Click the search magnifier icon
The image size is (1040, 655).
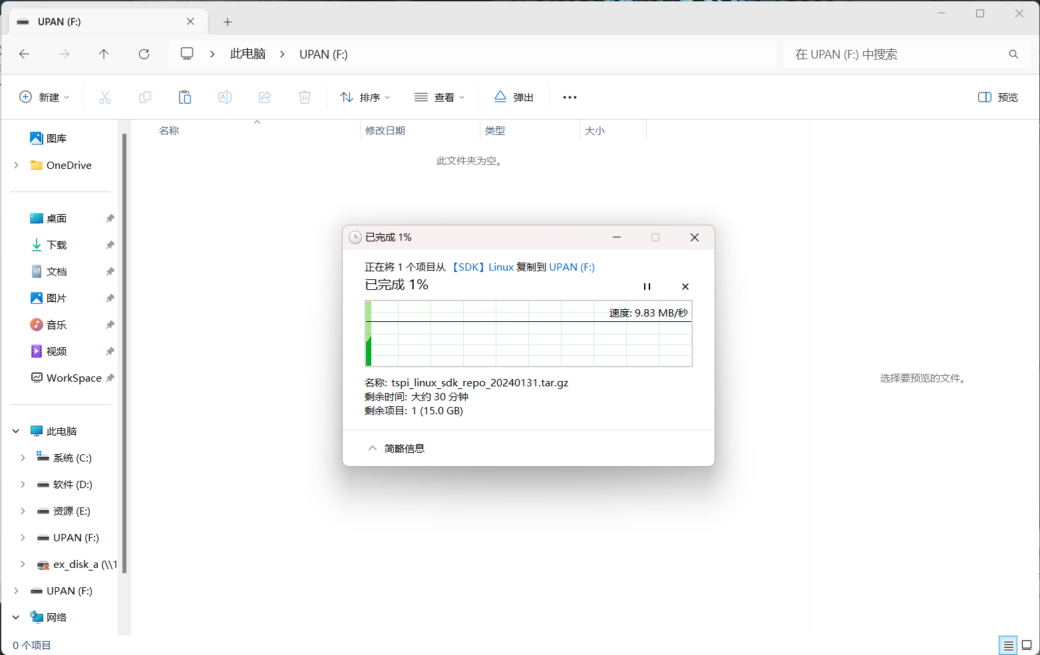click(x=1013, y=54)
